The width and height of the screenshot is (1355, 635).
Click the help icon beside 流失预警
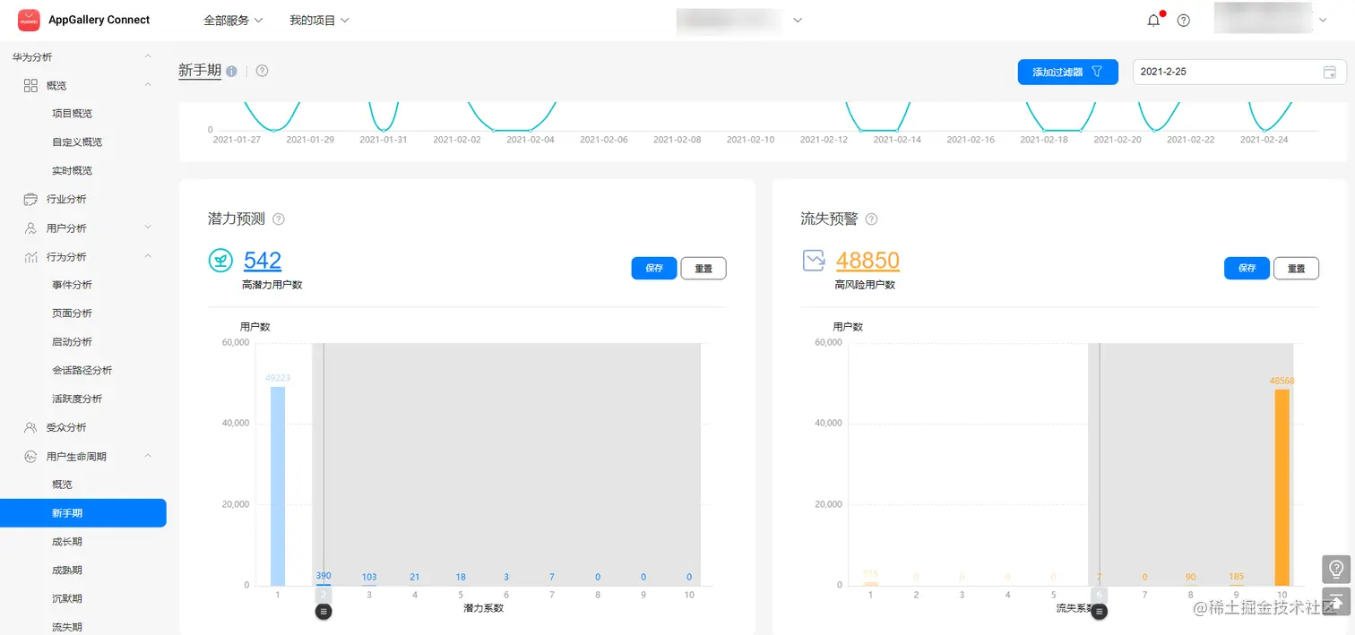(871, 219)
